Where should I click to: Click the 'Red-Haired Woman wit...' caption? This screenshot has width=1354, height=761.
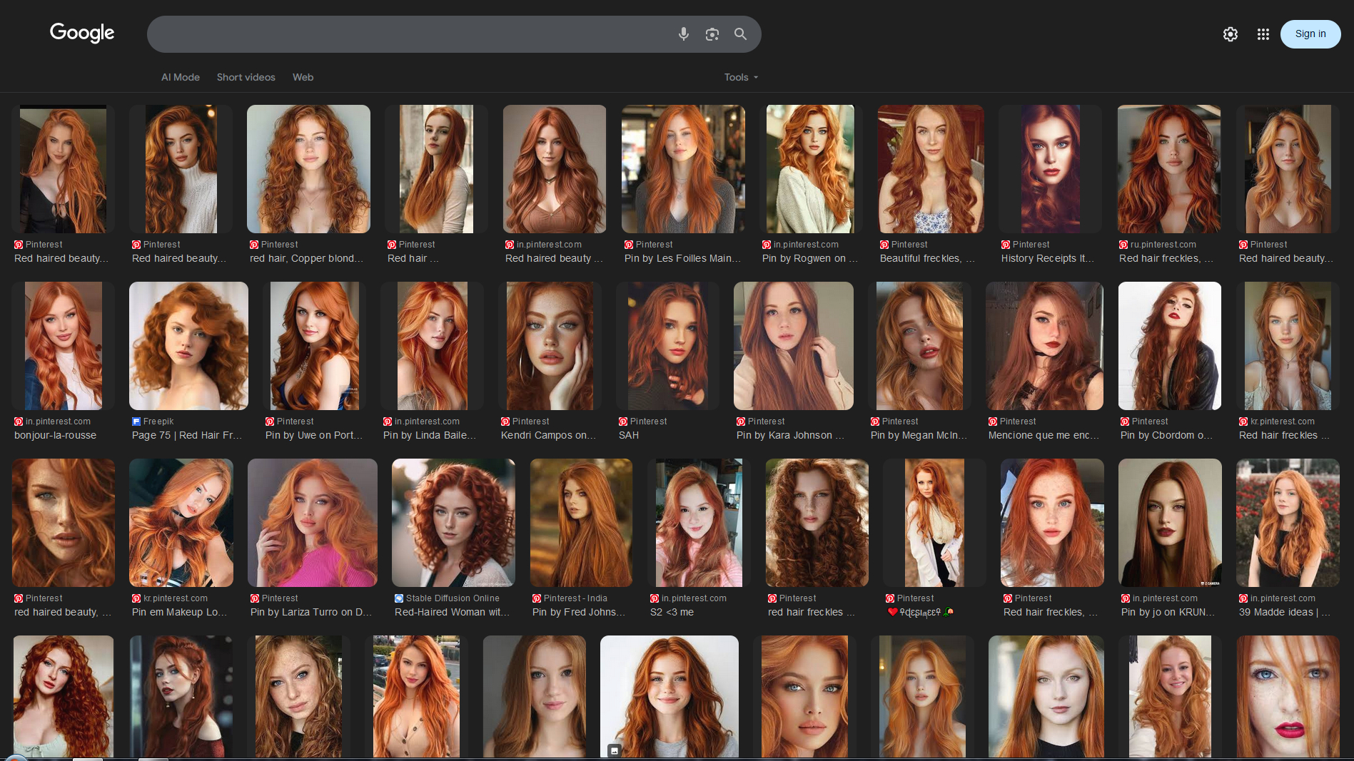[452, 612]
